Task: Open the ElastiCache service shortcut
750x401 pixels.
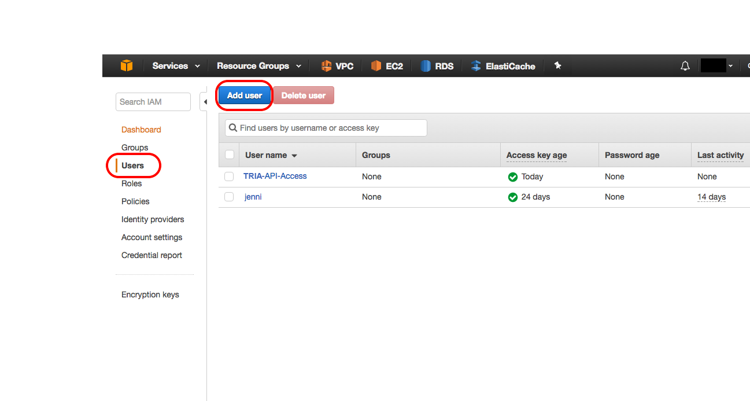Action: (503, 66)
